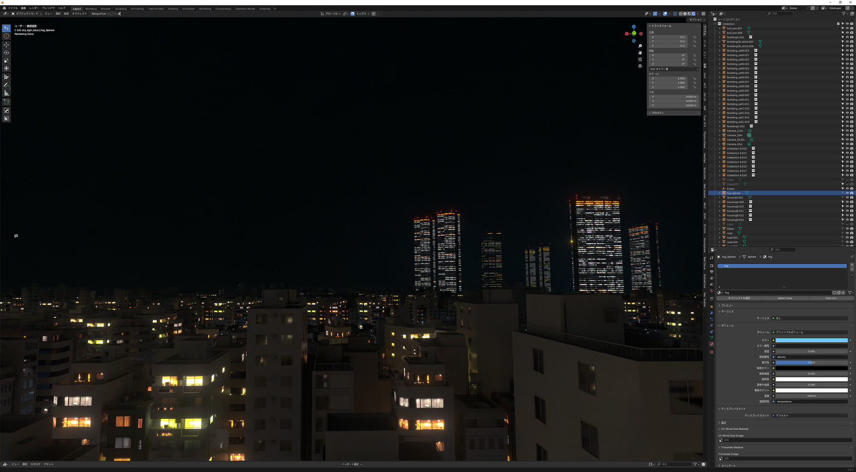Click the viewport pan hand icon

640,53
